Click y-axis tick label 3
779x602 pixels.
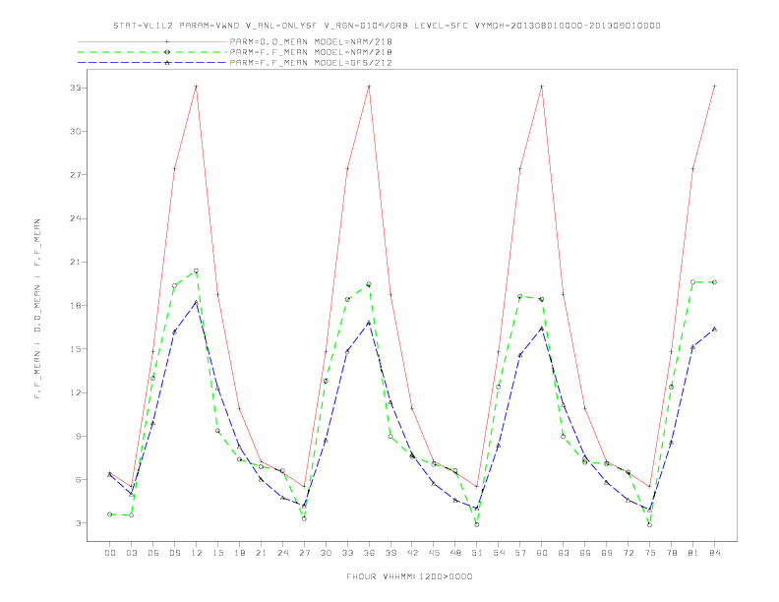click(79, 523)
